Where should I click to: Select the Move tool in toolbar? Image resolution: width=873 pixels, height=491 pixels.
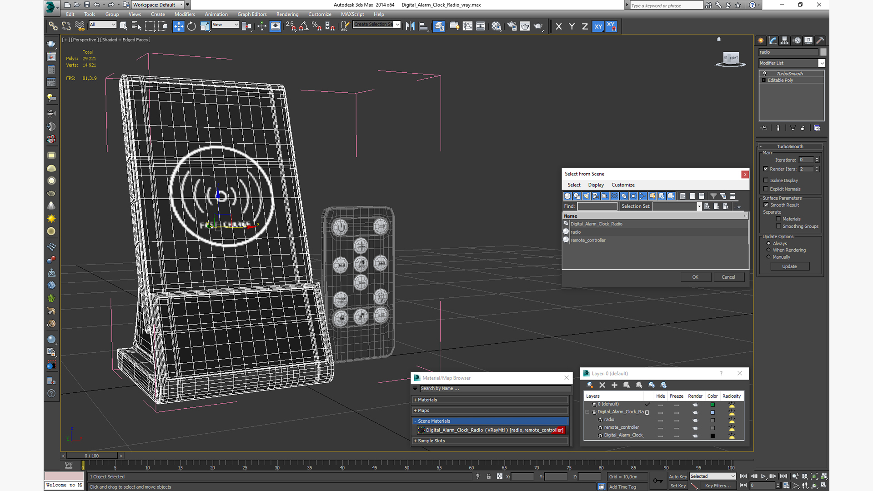(178, 26)
